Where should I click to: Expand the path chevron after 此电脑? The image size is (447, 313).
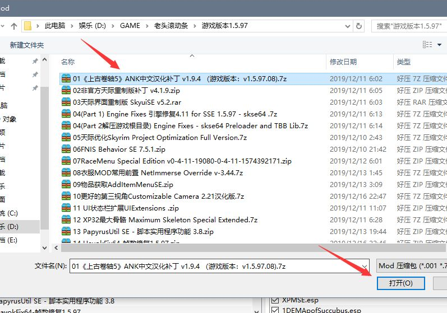(72, 26)
